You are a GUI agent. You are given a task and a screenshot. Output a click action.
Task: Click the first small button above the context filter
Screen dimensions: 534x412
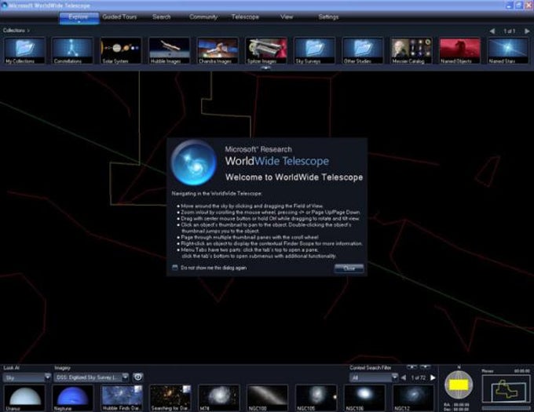pyautogui.click(x=411, y=367)
